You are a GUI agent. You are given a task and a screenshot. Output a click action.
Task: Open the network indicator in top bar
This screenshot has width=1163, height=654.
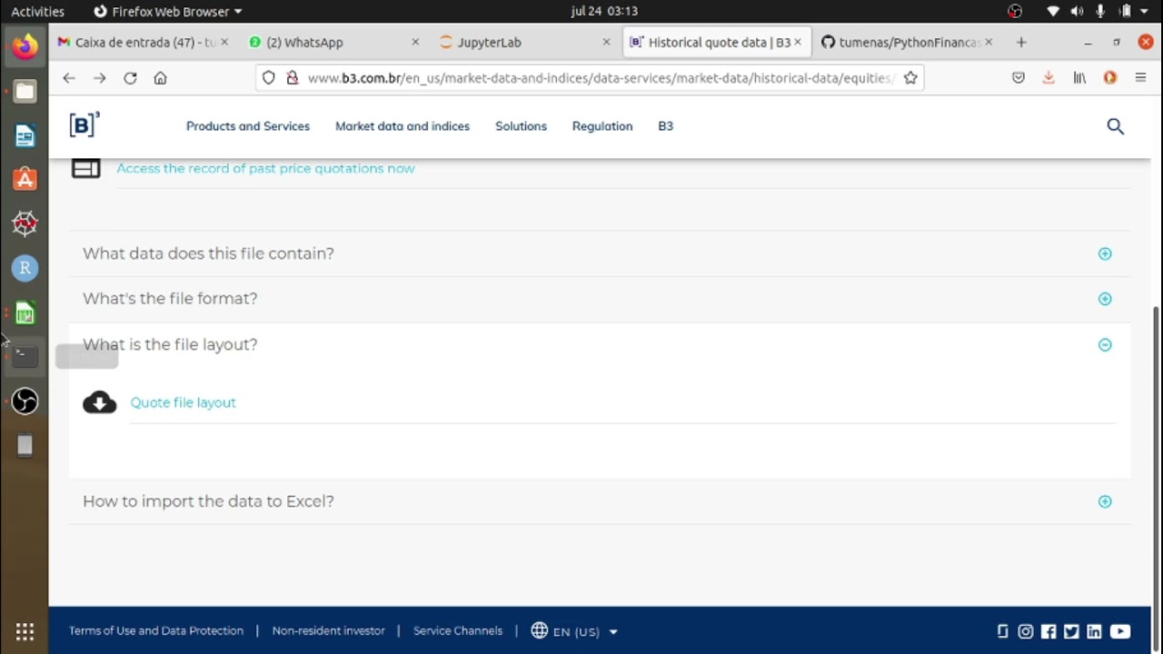(1053, 11)
